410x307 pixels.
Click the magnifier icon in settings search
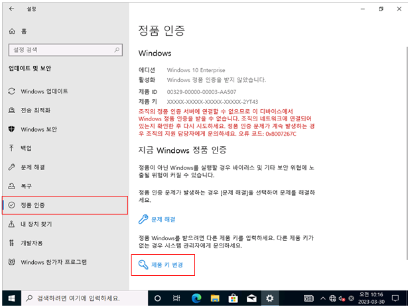pyautogui.click(x=117, y=50)
